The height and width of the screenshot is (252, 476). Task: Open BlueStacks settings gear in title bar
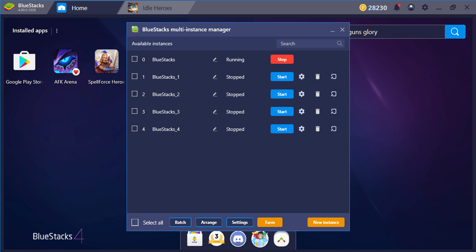(425, 7)
